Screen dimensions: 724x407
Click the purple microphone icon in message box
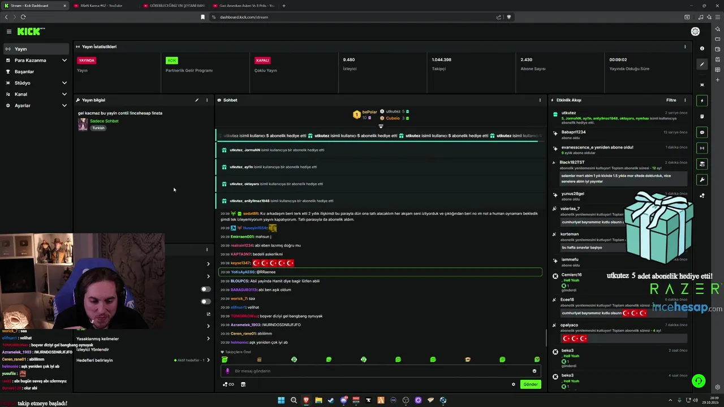[x=227, y=371]
